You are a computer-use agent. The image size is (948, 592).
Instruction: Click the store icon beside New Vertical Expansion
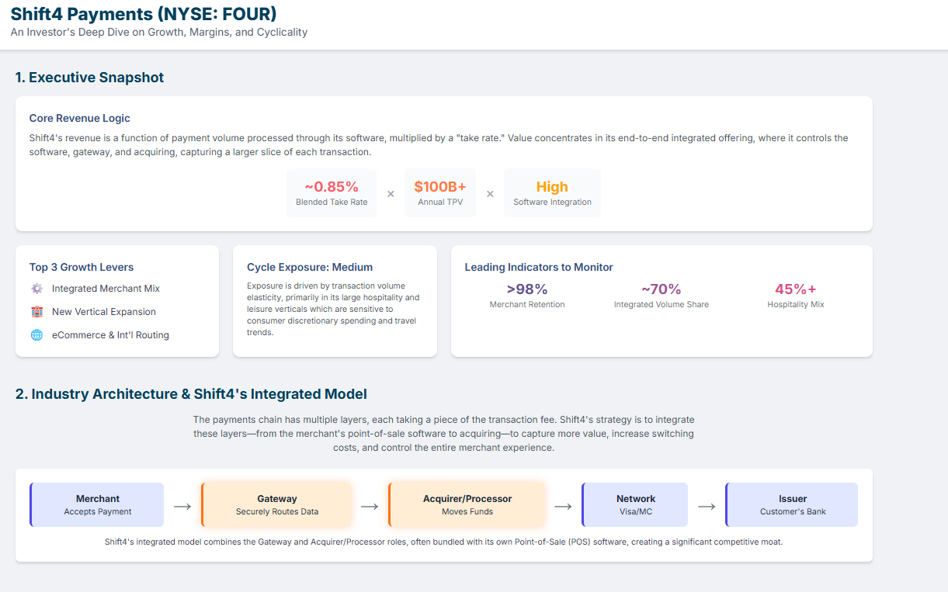[36, 312]
